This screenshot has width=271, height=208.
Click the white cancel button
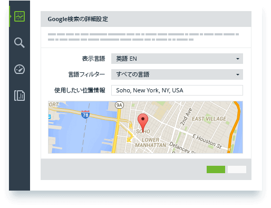click(237, 169)
